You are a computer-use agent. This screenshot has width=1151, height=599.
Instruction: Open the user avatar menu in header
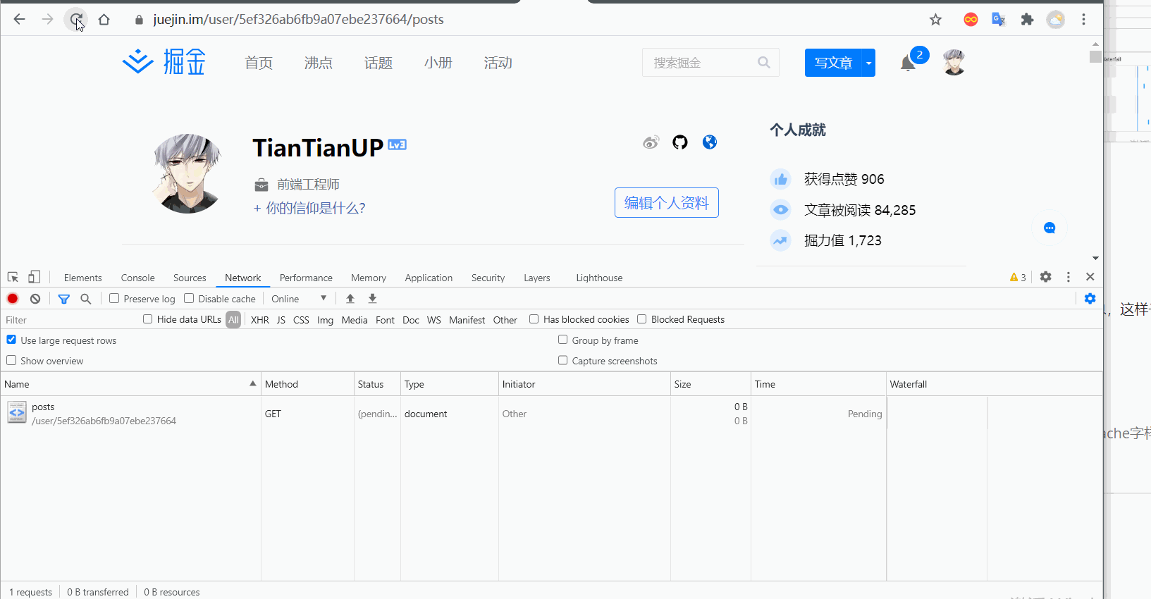click(954, 62)
